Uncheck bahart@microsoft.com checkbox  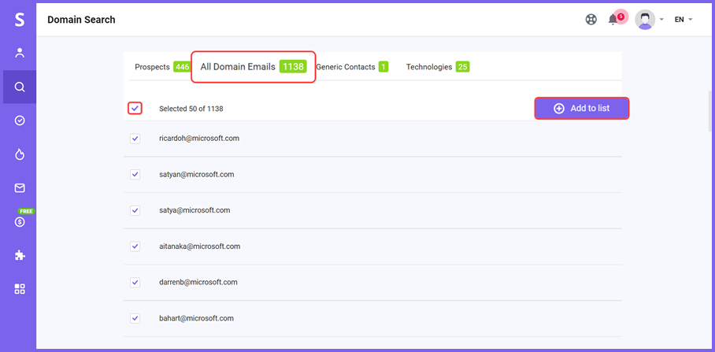(135, 318)
